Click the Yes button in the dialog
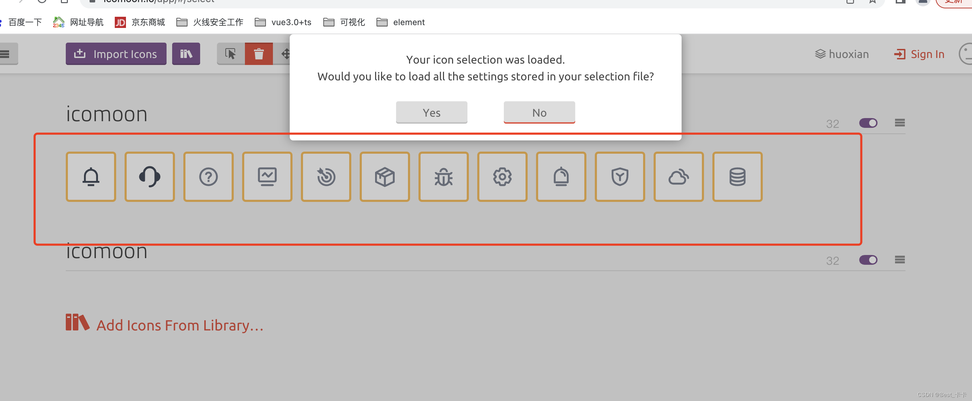This screenshot has width=972, height=401. click(x=431, y=112)
